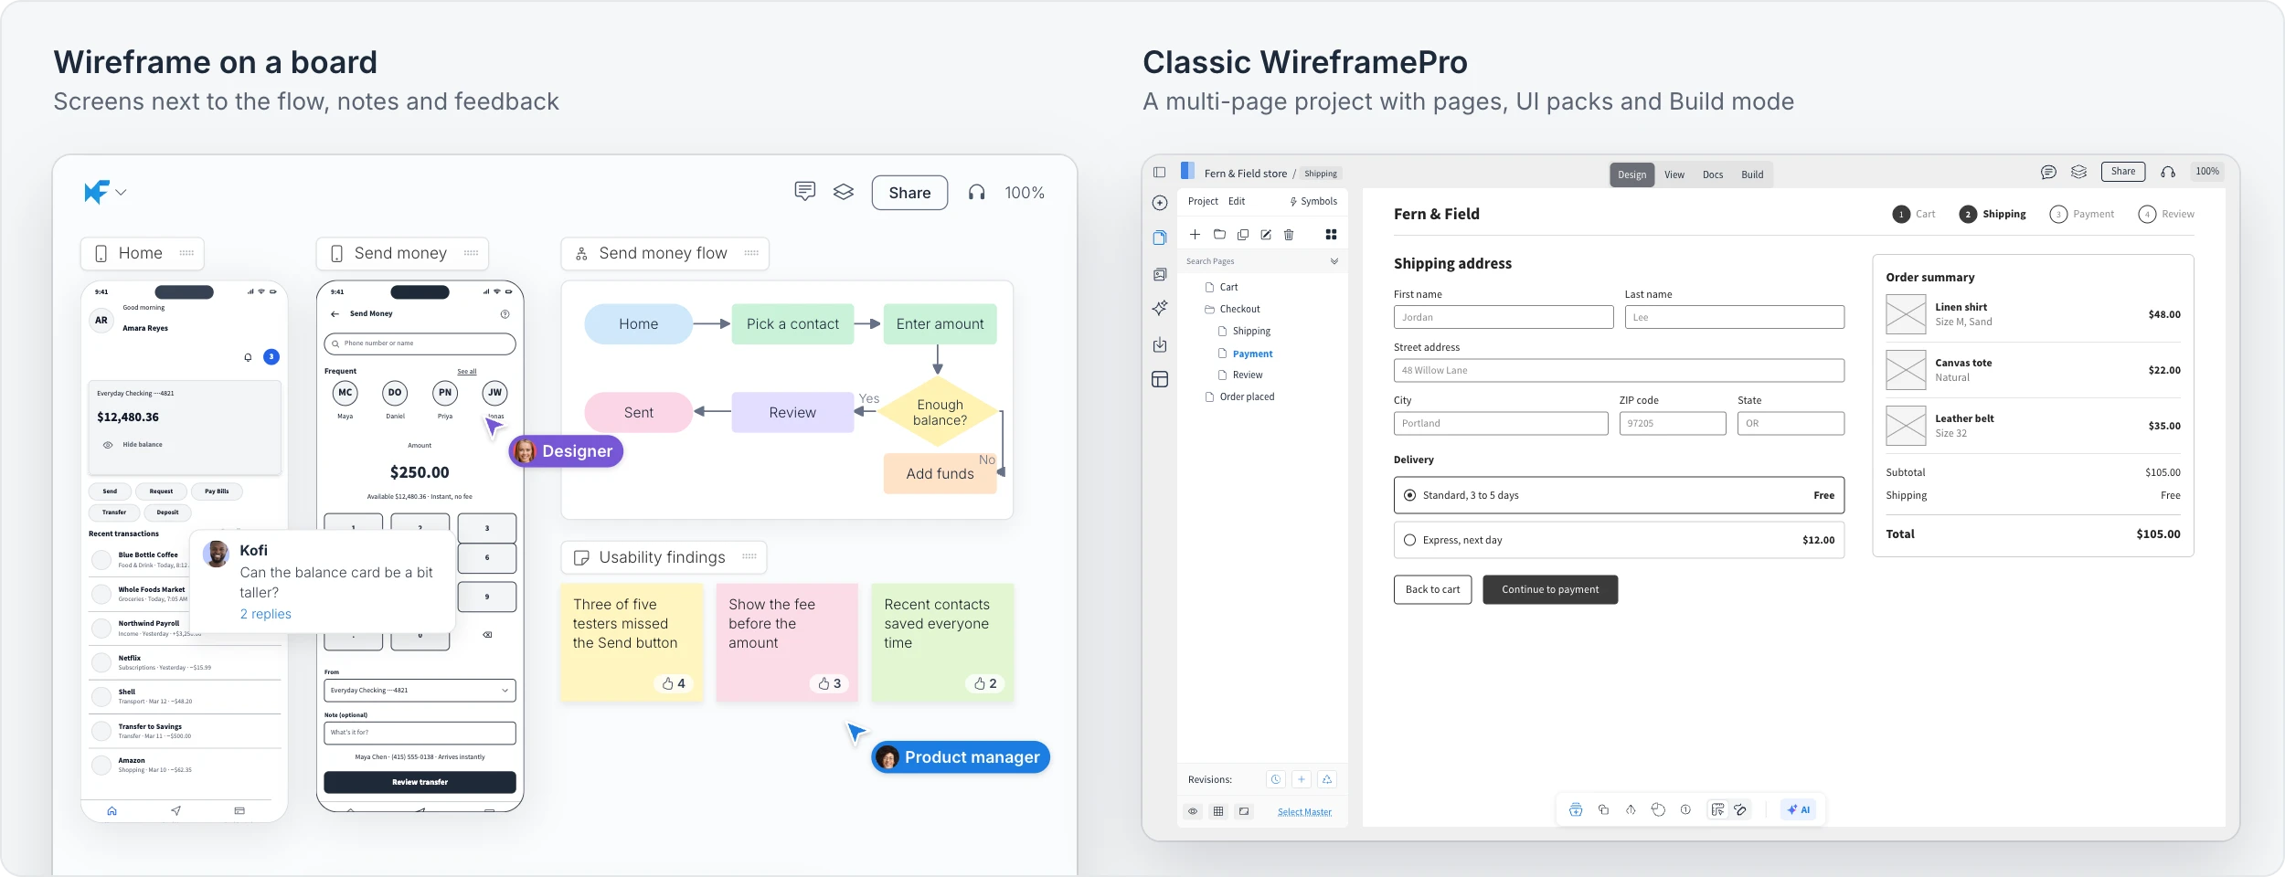Screen dimensions: 2285x877
Task: Open the layers icon next to board Share
Action: click(x=844, y=192)
